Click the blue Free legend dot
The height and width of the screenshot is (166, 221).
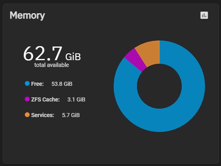(27, 83)
